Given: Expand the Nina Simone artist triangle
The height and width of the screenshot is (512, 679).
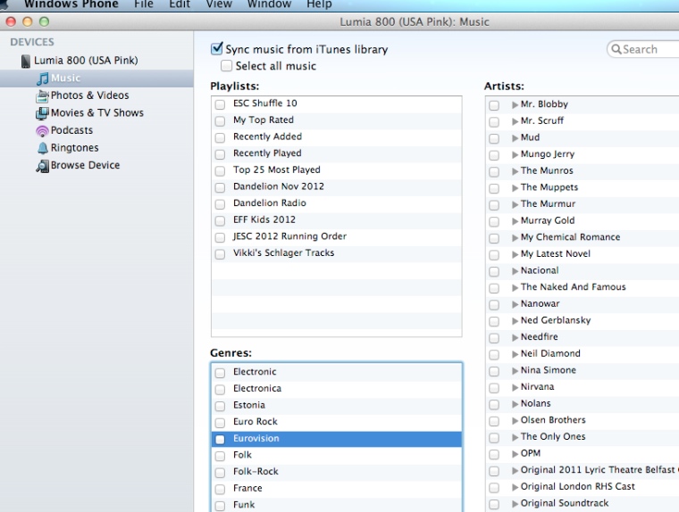Looking at the screenshot, I should pos(515,370).
